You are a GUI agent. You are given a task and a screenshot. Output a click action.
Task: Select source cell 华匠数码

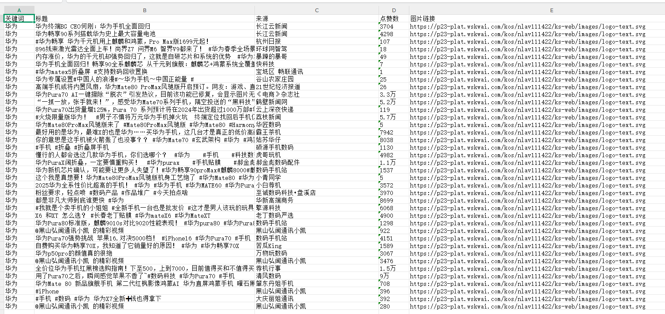pyautogui.click(x=317, y=124)
